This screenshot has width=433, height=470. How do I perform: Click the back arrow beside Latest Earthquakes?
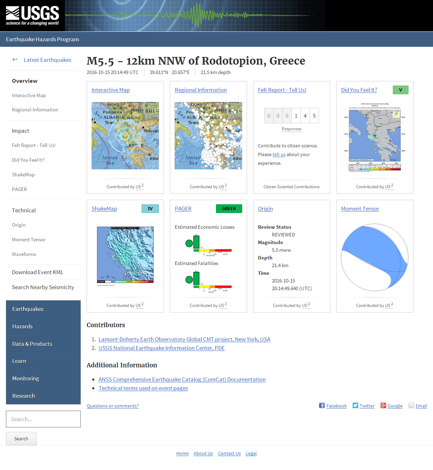tap(15, 59)
